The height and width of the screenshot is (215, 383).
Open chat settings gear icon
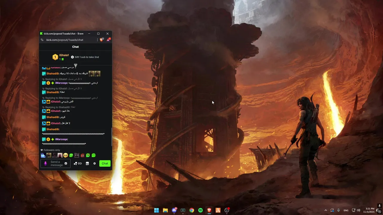point(95,163)
